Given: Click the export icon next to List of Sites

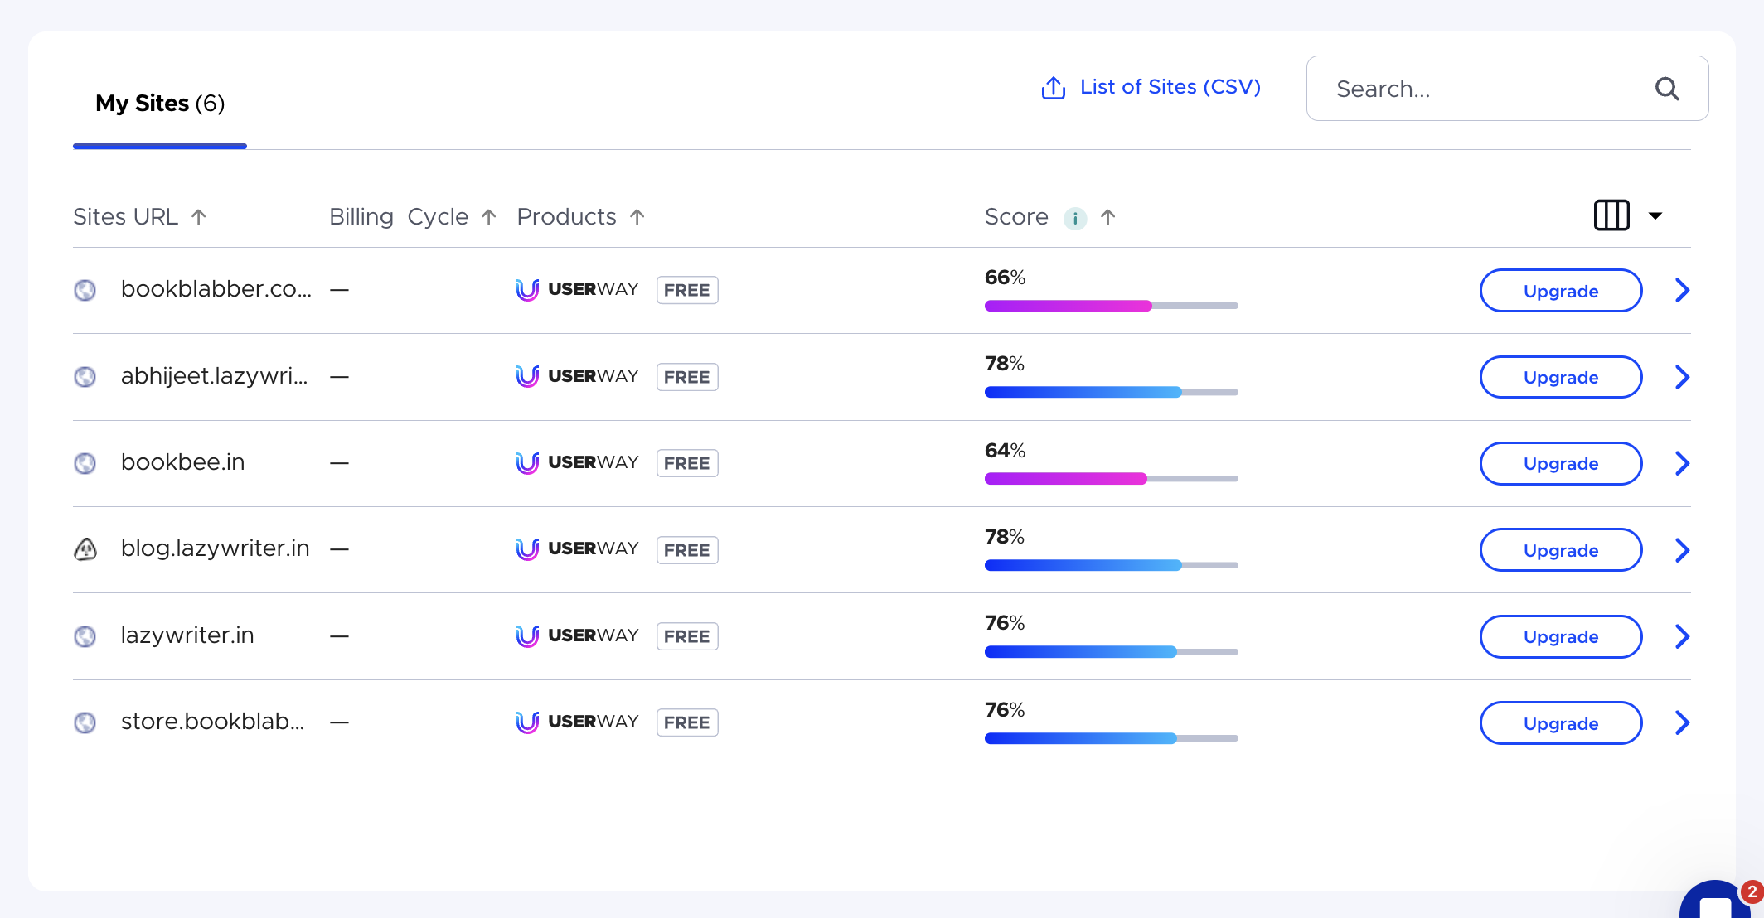Looking at the screenshot, I should [1052, 88].
